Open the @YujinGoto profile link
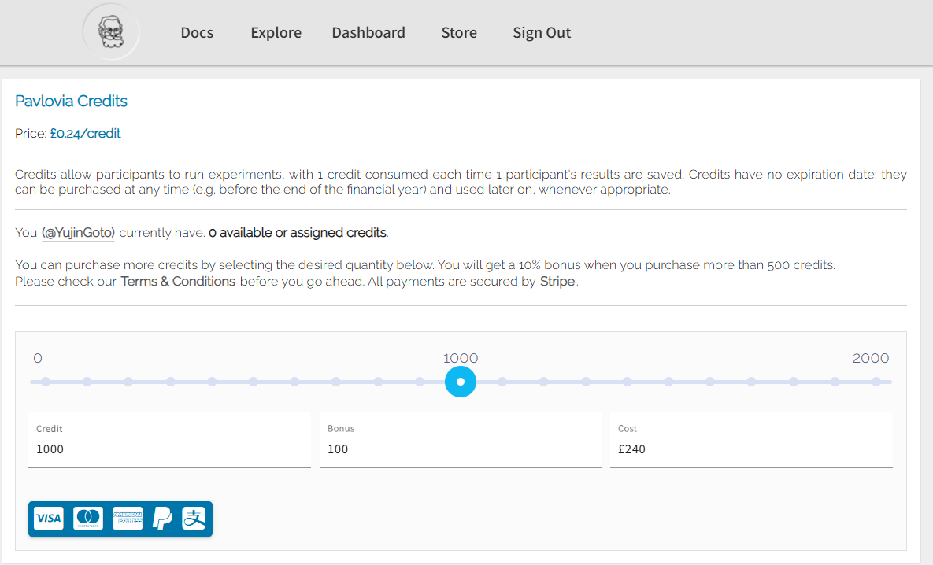Screen dimensions: 933x565 79,233
